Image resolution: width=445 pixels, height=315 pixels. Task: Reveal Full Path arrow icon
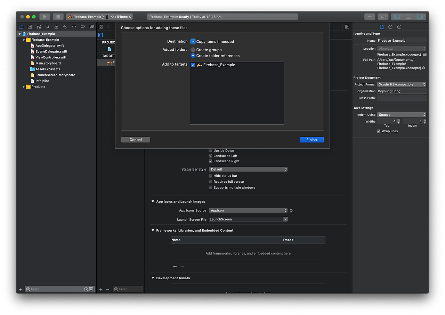pyautogui.click(x=423, y=68)
